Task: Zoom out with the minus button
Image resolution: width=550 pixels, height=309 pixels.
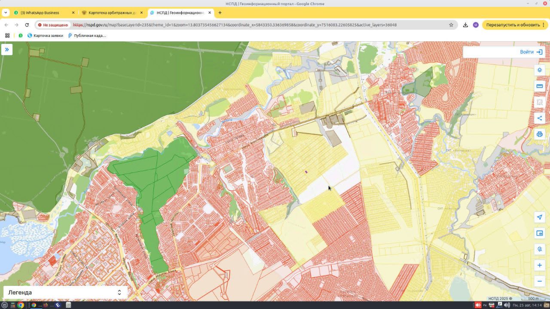Action: click(x=540, y=282)
